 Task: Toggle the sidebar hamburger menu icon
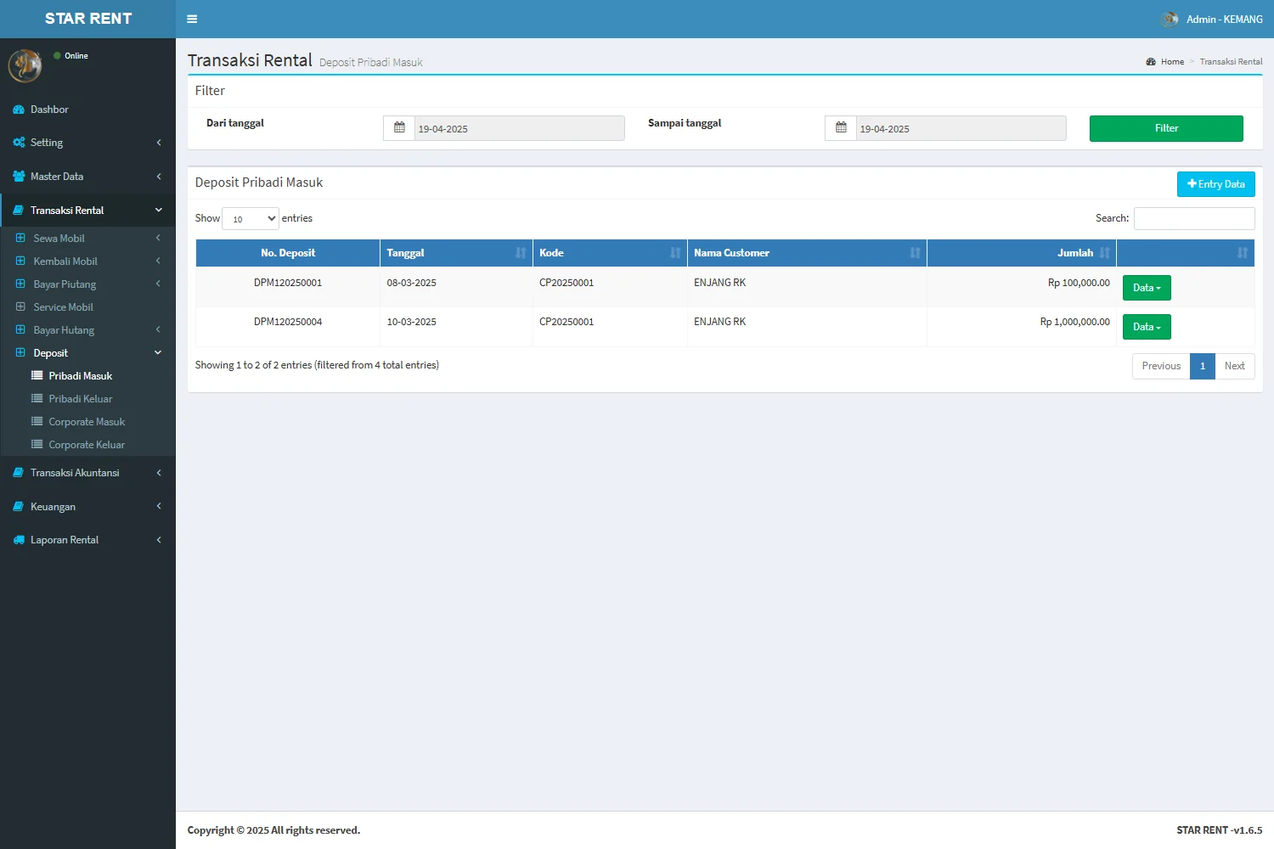pyautogui.click(x=192, y=19)
